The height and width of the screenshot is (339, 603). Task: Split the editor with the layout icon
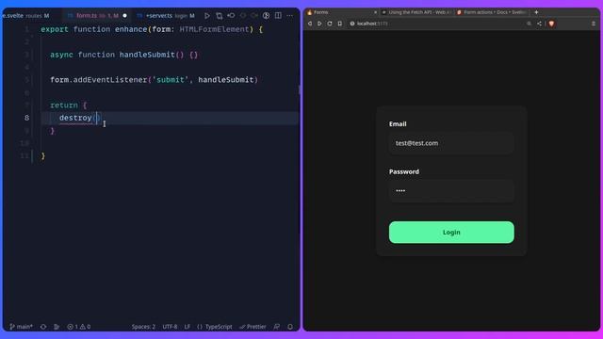pyautogui.click(x=278, y=16)
